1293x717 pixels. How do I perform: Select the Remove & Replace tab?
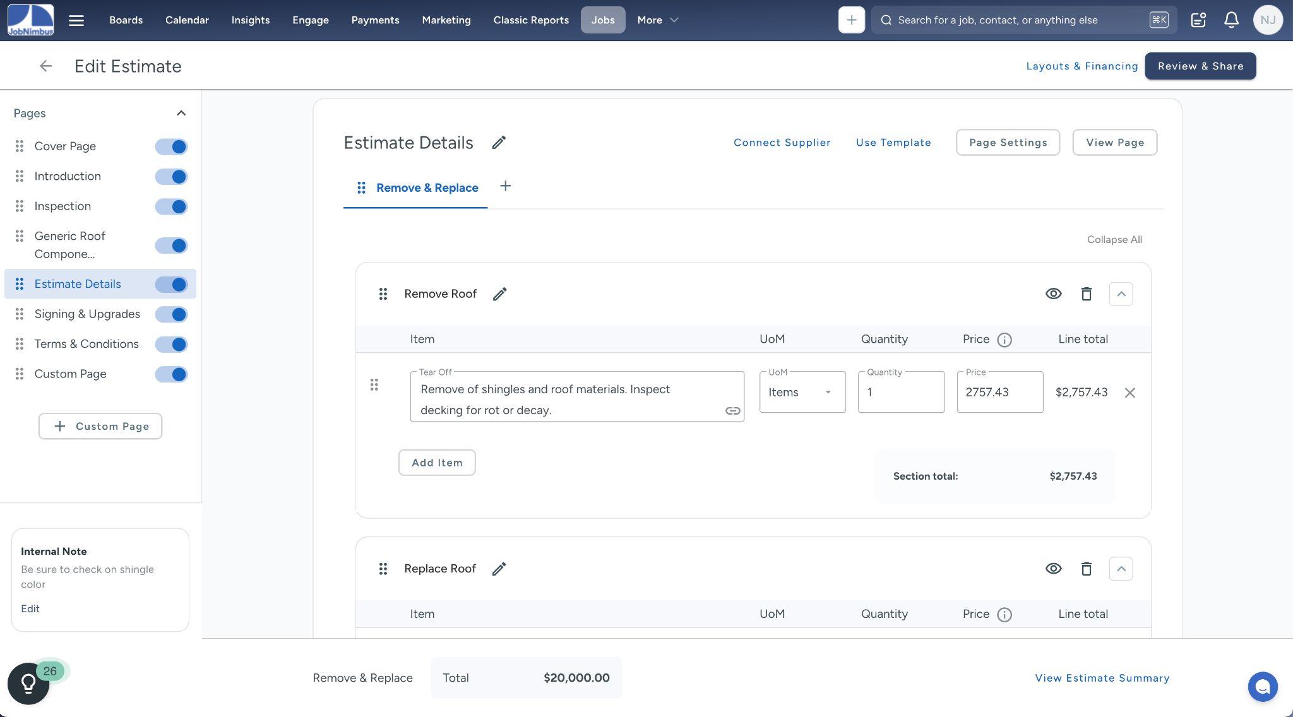(427, 188)
